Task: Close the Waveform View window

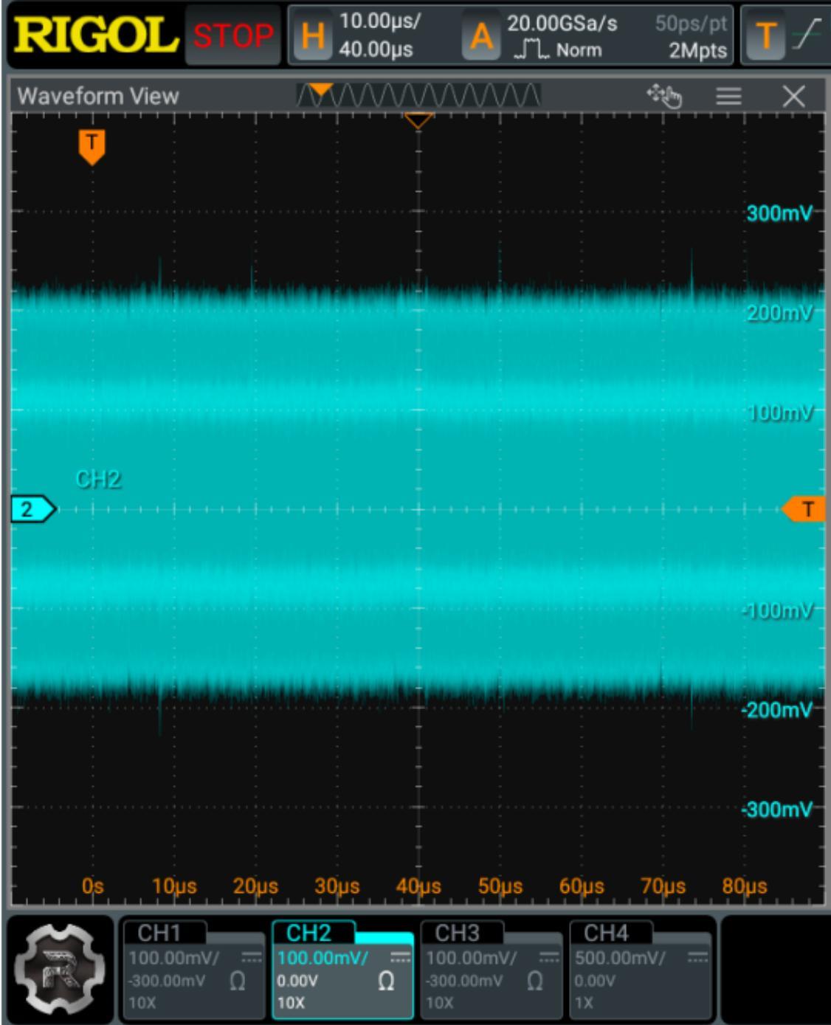Action: click(x=794, y=96)
